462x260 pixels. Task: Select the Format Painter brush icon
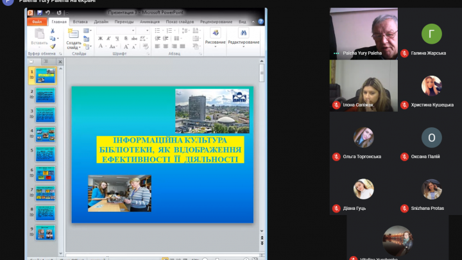tap(53, 46)
